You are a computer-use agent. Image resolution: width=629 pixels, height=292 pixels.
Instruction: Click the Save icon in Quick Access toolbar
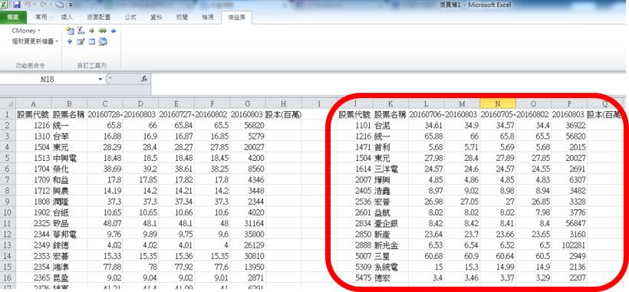pyautogui.click(x=16, y=5)
